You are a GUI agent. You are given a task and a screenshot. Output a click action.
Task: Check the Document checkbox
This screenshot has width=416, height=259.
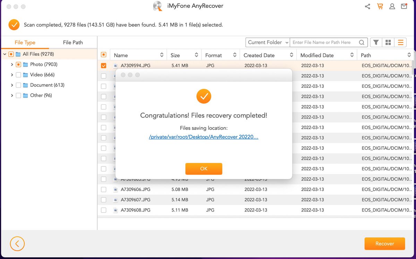tap(18, 85)
